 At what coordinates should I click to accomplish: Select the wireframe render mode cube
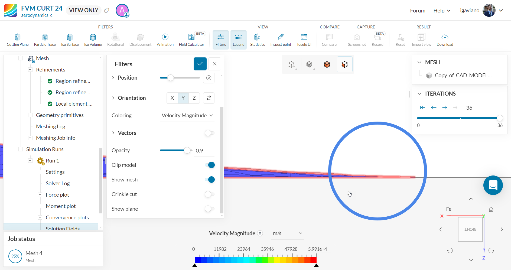click(291, 64)
